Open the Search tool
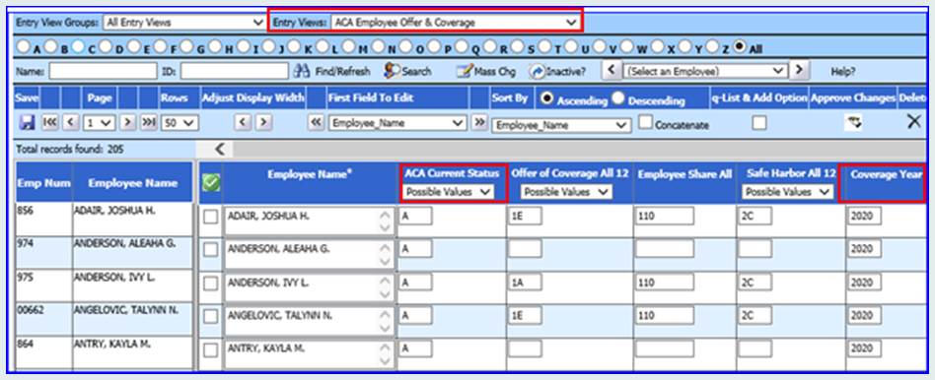 [408, 71]
